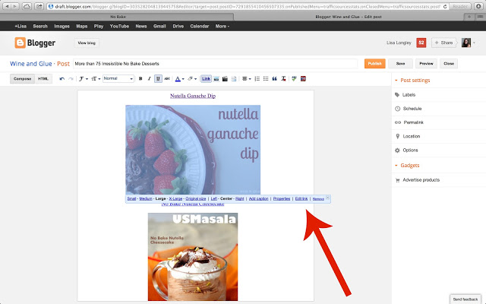Close the image options popup
Screen dimensions: 486x304
tap(327, 198)
